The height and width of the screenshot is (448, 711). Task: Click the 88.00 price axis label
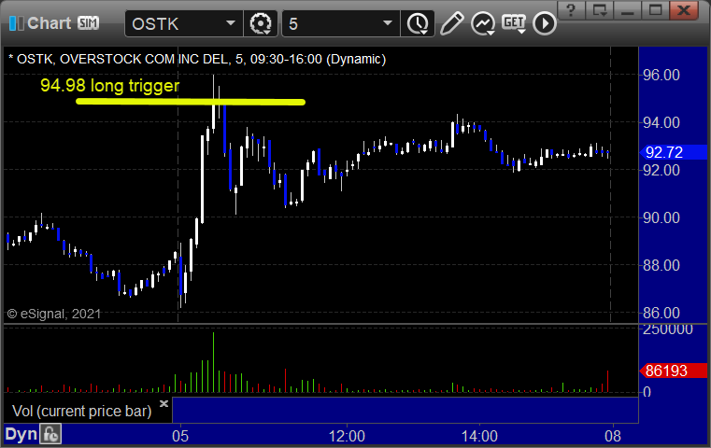(x=661, y=265)
